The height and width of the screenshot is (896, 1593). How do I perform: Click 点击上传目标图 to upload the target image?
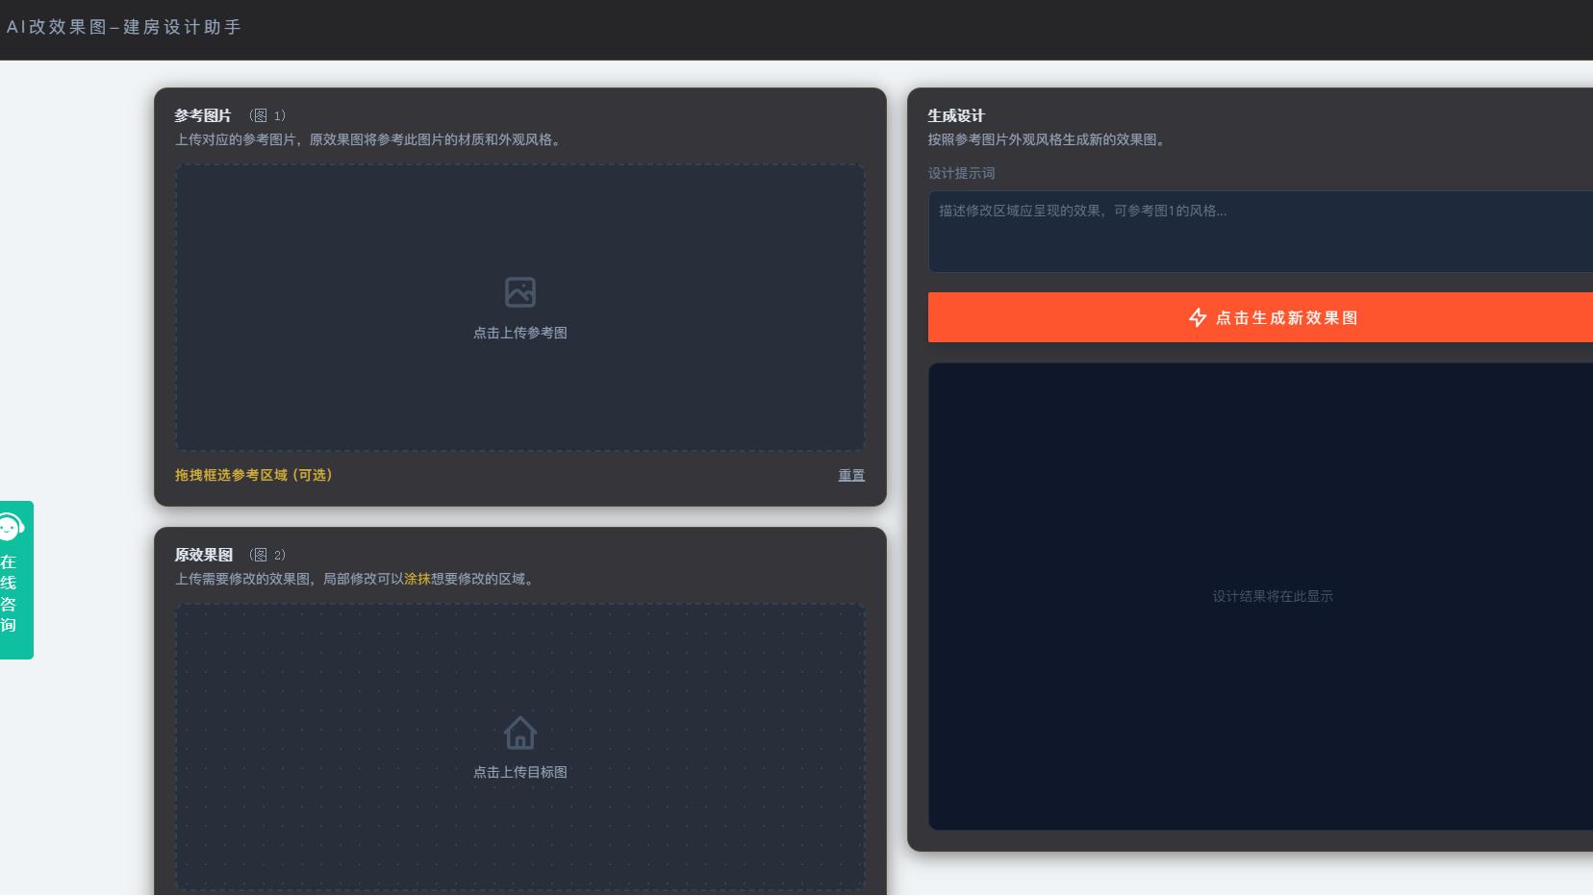click(x=519, y=772)
